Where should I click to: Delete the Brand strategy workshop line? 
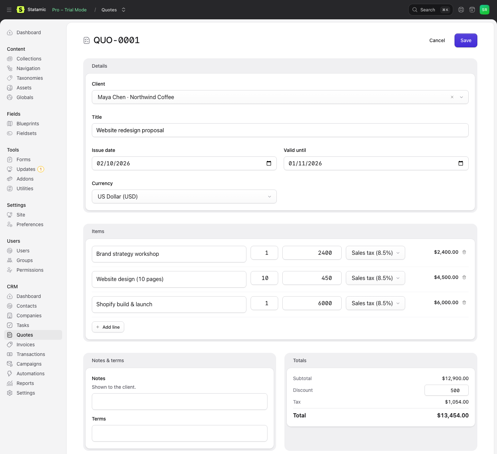tap(464, 252)
